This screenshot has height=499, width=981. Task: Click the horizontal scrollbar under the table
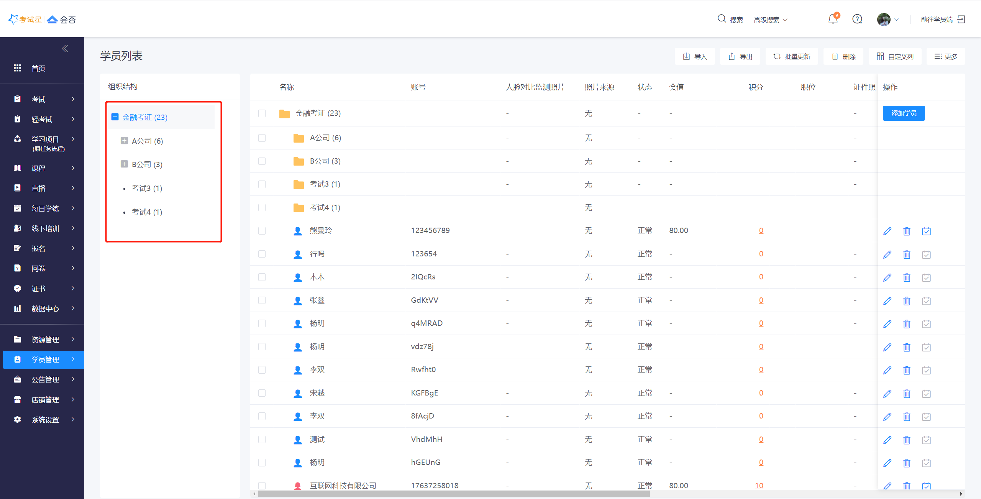454,494
